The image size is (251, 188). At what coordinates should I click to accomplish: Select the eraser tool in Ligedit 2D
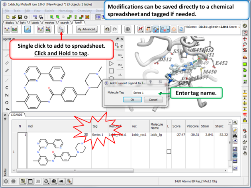[x=7, y=71]
